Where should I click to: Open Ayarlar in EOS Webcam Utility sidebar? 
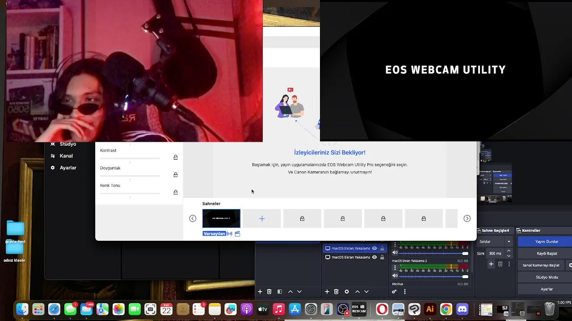point(63,168)
